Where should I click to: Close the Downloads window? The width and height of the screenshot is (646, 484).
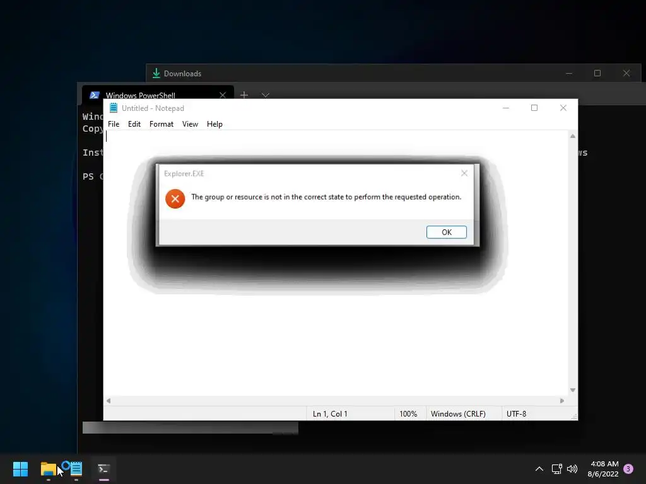[x=626, y=73]
